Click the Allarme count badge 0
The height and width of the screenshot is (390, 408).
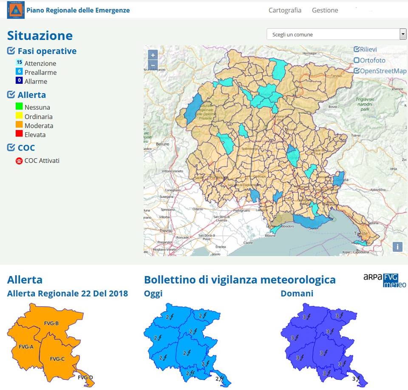click(19, 80)
